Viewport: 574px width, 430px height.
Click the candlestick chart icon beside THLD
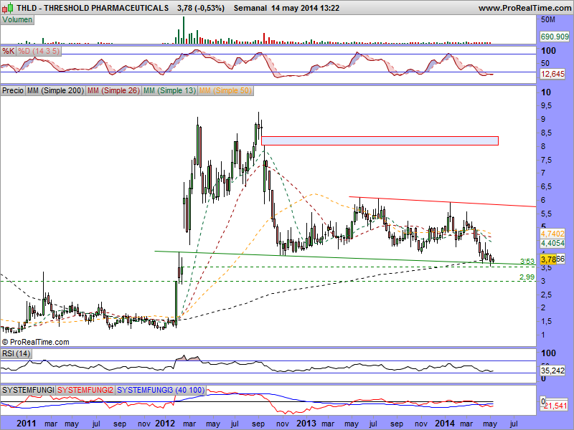pos(8,7)
